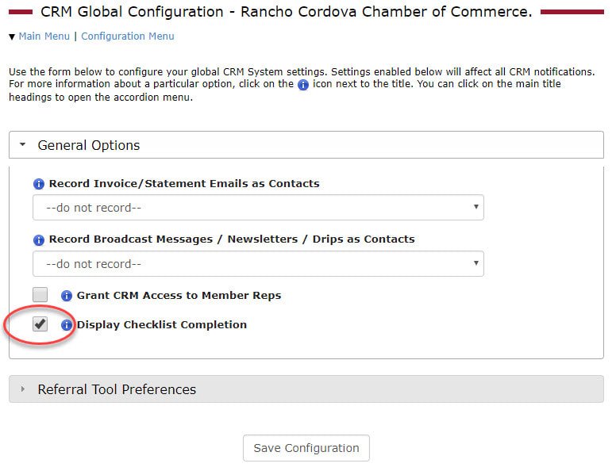This screenshot has height=471, width=616.
Task: Click info icon beside Record Invoice/Statement Emails
Action: [x=38, y=184]
